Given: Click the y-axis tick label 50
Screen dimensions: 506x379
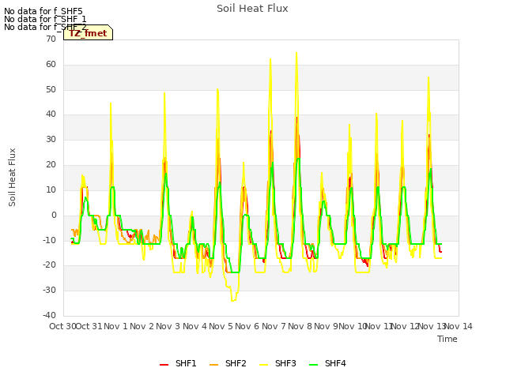Looking at the screenshot, I should coord(51,89).
